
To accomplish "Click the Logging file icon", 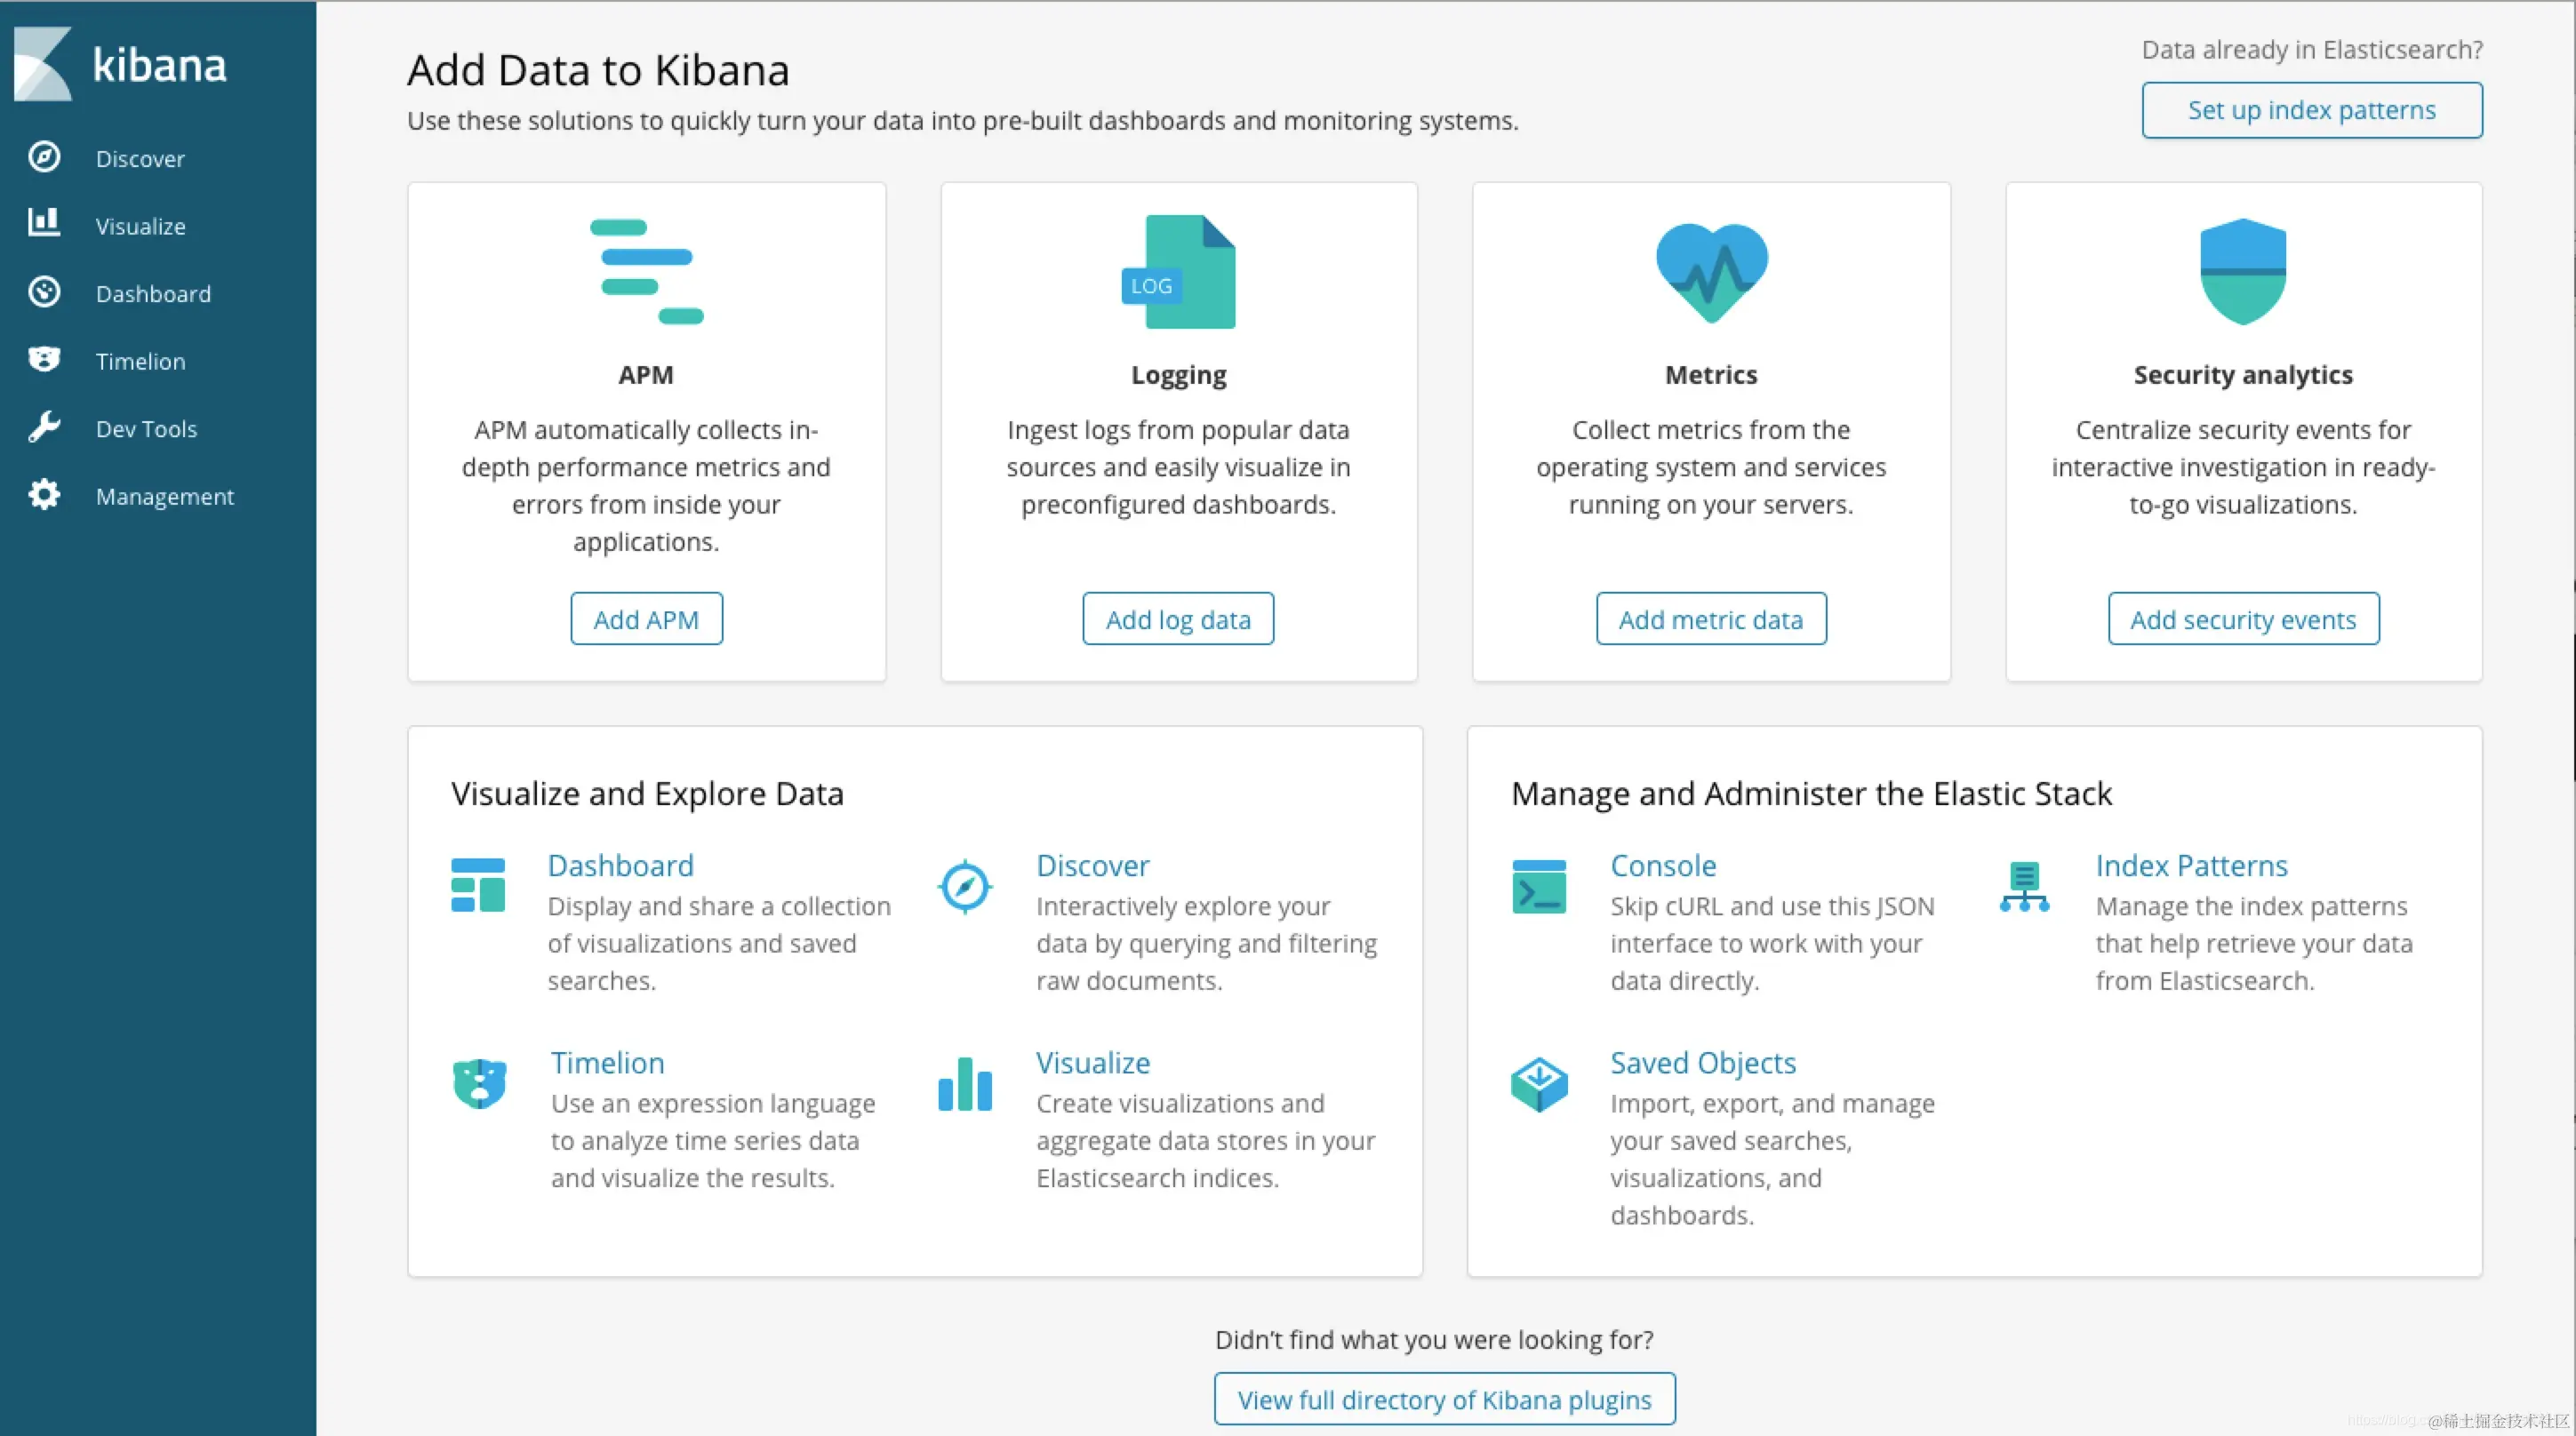I will click(x=1179, y=272).
